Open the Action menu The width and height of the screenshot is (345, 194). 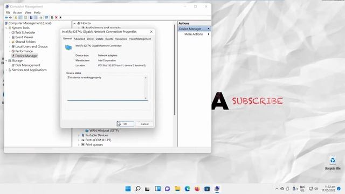[x=17, y=12]
